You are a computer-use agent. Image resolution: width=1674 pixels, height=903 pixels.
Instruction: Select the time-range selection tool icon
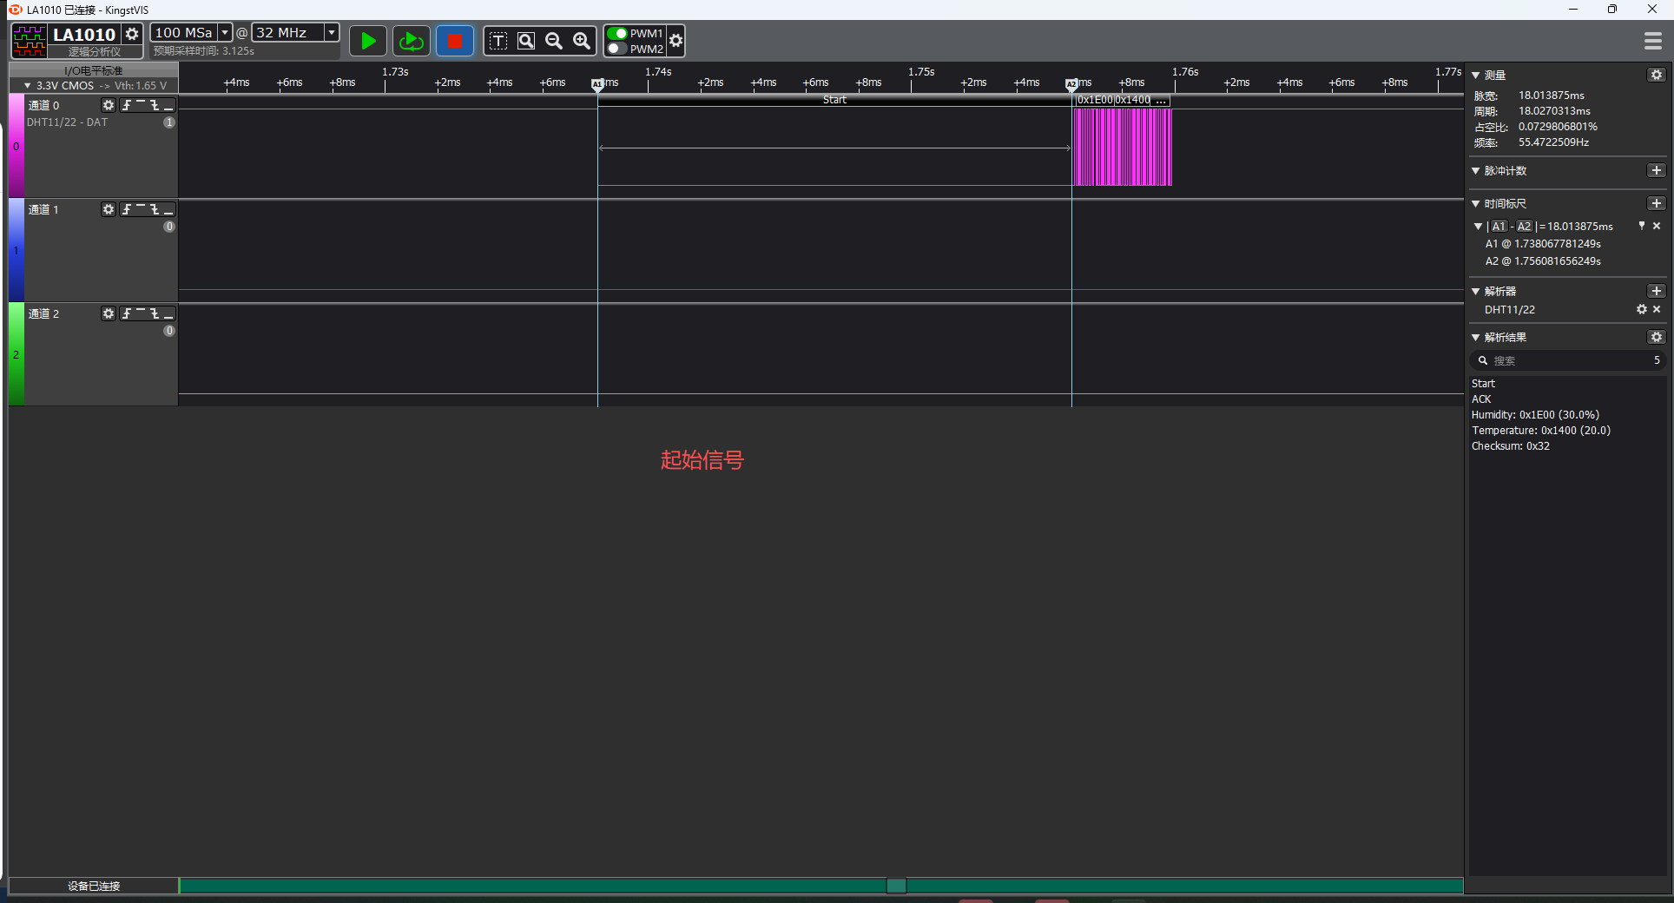coord(498,41)
